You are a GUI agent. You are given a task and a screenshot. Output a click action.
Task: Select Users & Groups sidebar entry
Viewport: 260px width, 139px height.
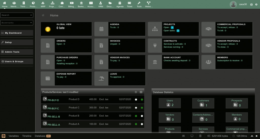pyautogui.click(x=17, y=61)
